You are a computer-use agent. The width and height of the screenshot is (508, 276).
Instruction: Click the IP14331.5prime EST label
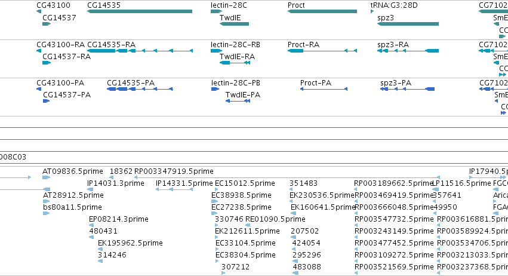[184, 183]
